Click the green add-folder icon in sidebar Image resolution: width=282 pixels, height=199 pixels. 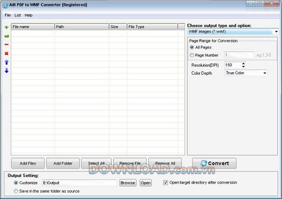pos(6,36)
